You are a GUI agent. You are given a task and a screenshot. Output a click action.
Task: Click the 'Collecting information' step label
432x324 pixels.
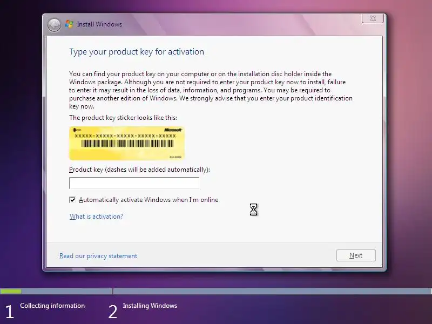click(52, 306)
